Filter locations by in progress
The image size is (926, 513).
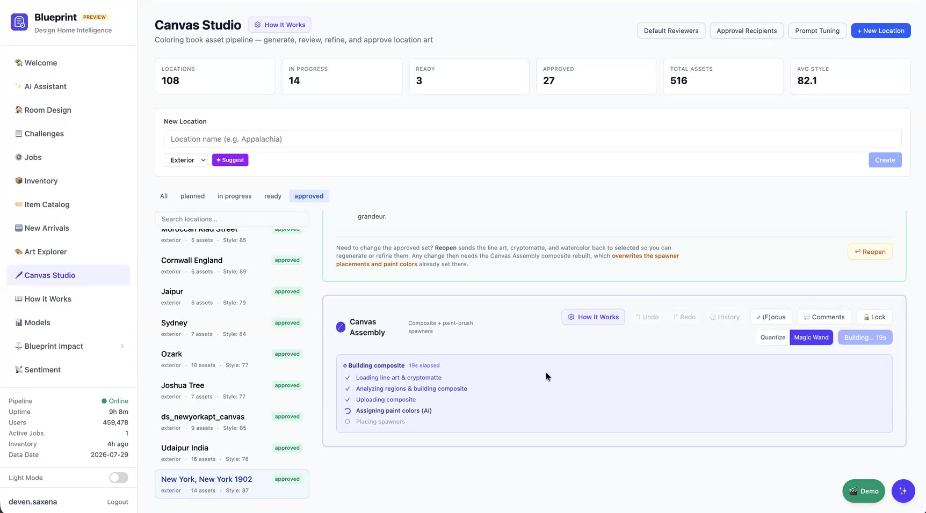click(234, 196)
